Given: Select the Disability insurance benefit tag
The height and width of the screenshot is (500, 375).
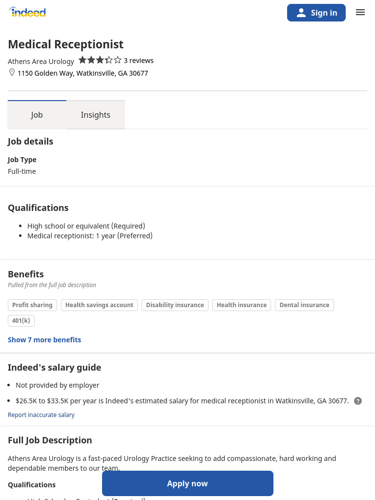Looking at the screenshot, I should click(x=175, y=305).
